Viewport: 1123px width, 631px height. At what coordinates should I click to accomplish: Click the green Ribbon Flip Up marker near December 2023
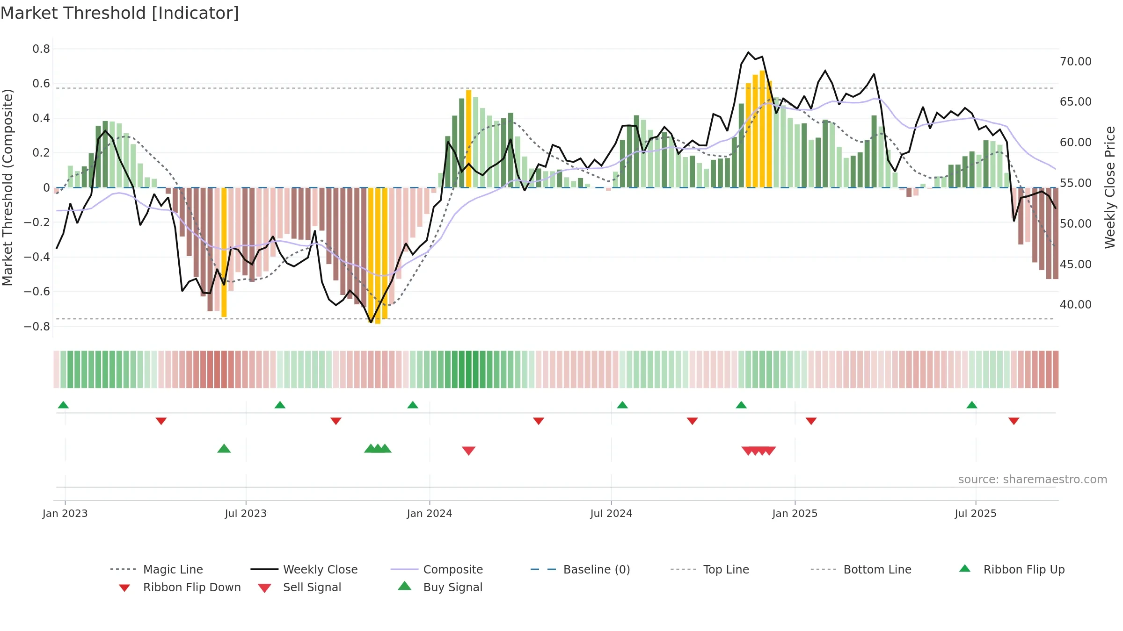click(413, 405)
